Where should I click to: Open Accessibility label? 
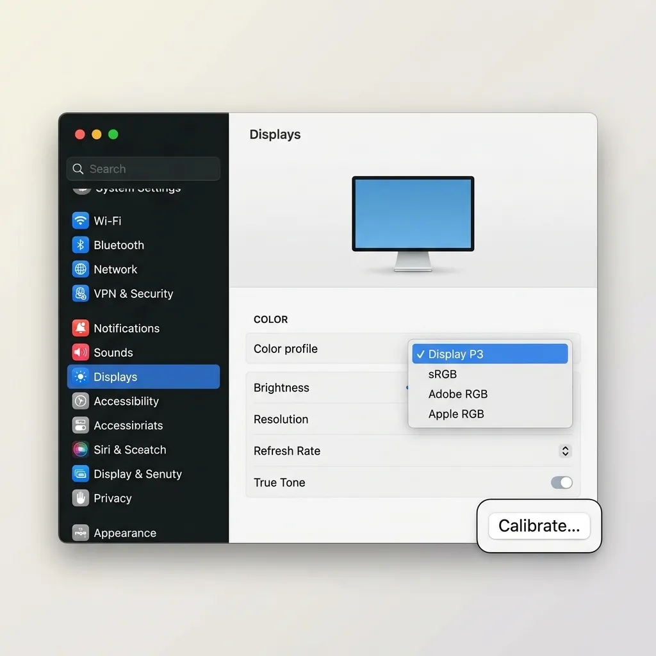pyautogui.click(x=126, y=401)
